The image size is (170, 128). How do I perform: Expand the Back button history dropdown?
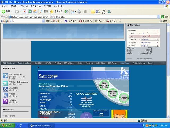(12, 11)
